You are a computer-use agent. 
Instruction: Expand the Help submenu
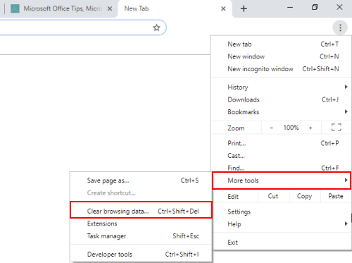(x=281, y=224)
